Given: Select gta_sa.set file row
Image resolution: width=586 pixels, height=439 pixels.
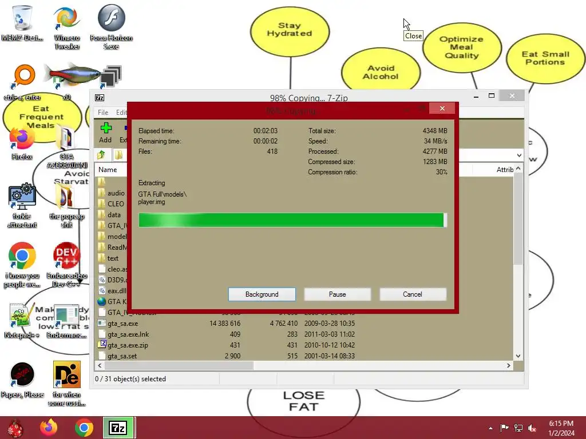Looking at the screenshot, I should 304,356.
